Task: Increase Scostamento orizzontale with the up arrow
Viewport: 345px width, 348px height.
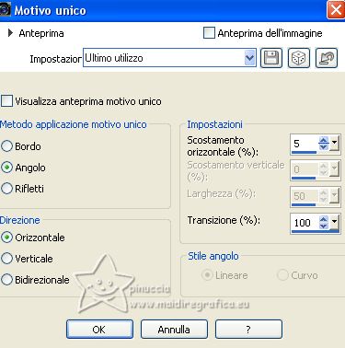Action: coord(324,140)
